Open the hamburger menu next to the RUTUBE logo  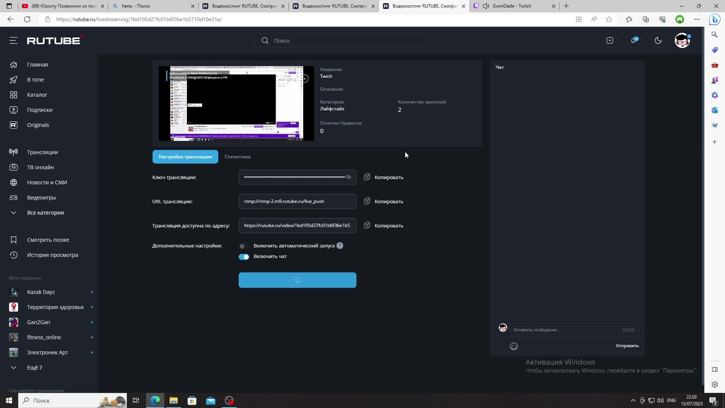coord(14,40)
